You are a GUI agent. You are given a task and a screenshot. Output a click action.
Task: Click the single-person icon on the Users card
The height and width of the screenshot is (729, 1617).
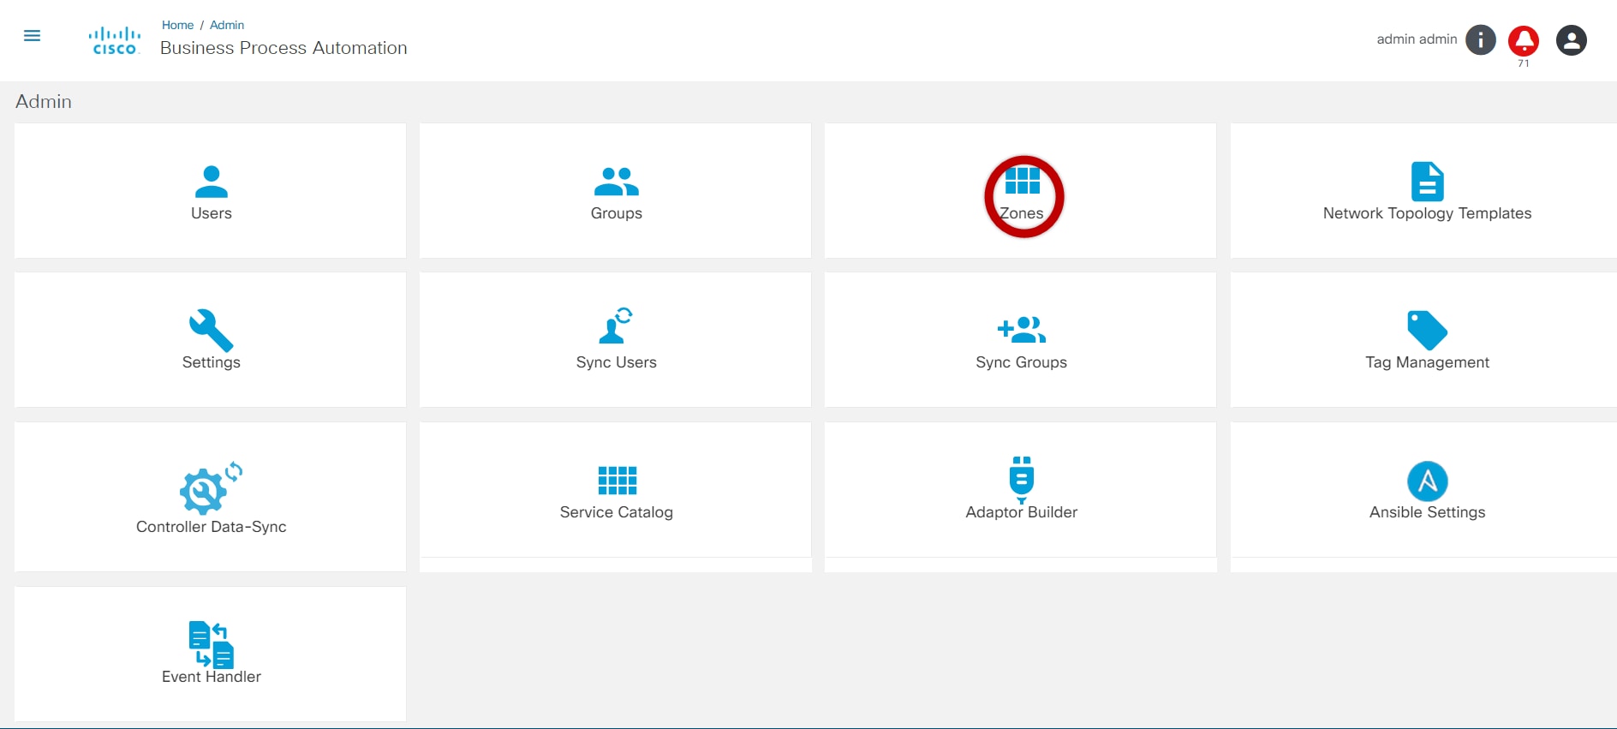coord(212,182)
